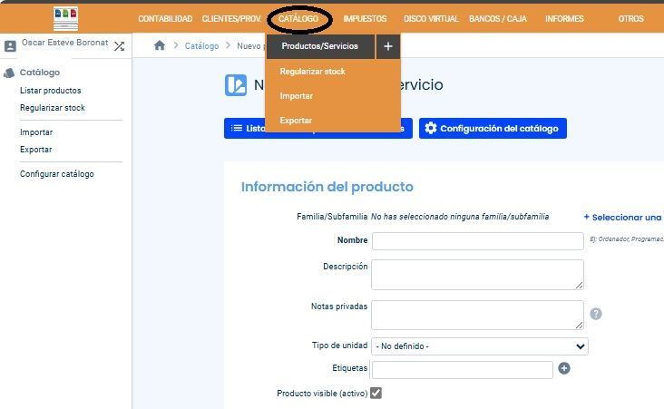This screenshot has width=664, height=409.
Task: Open the OTROS menu
Action: [630, 19]
